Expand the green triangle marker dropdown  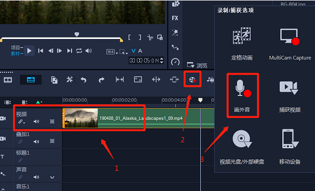[39, 102]
